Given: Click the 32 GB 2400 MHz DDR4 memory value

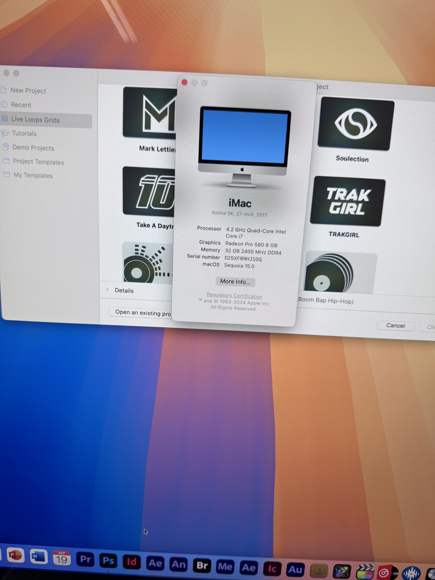Looking at the screenshot, I should tap(253, 252).
